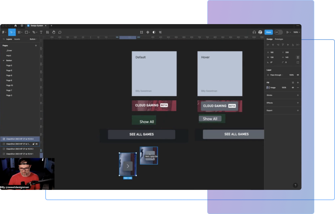The height and width of the screenshot is (214, 335).
Task: Click Align top icon
Action: 283,45
